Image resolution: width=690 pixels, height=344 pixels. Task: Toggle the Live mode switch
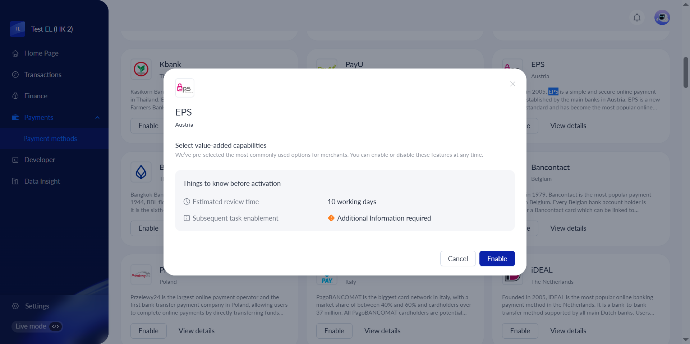[55, 326]
